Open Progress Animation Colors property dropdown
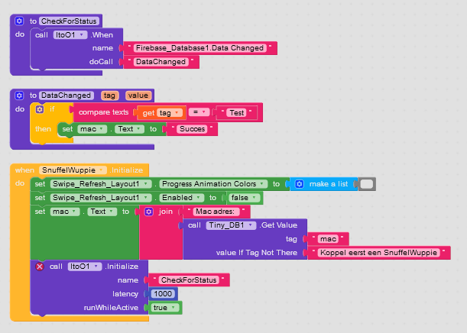Viewport: 467px width, 333px height. (x=213, y=184)
